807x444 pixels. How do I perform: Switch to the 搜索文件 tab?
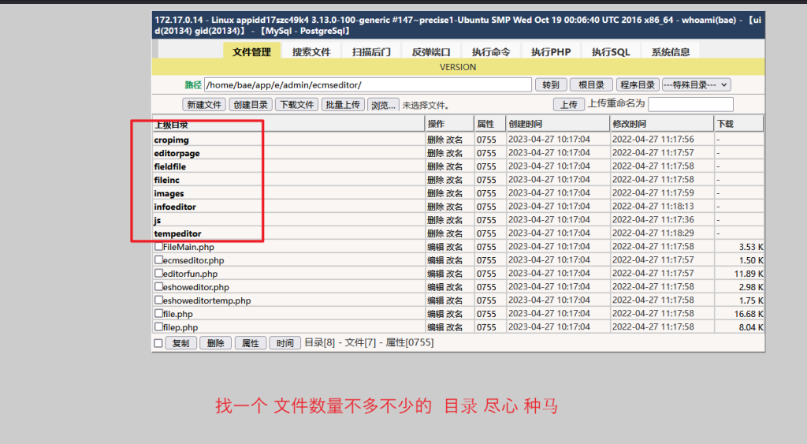pos(311,52)
